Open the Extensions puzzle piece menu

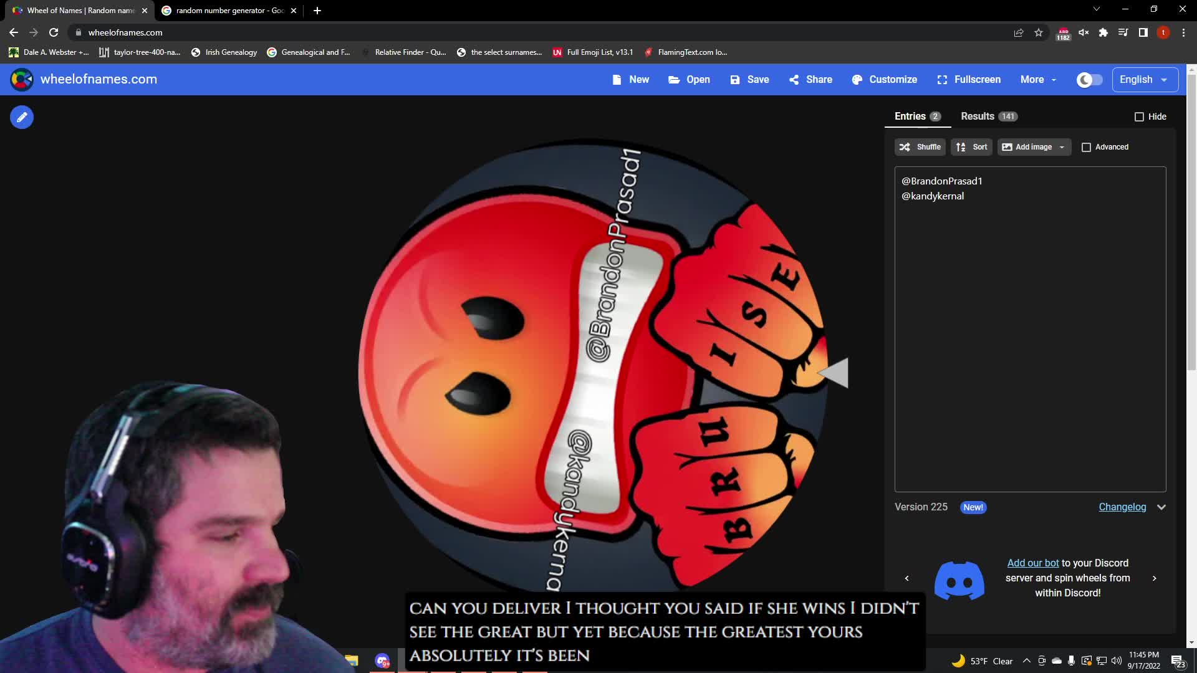point(1103,32)
